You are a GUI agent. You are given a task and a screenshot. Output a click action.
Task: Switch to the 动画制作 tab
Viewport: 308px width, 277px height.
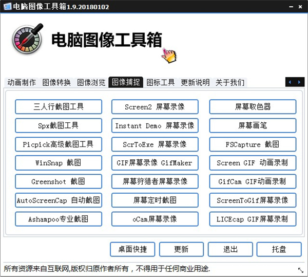click(22, 82)
